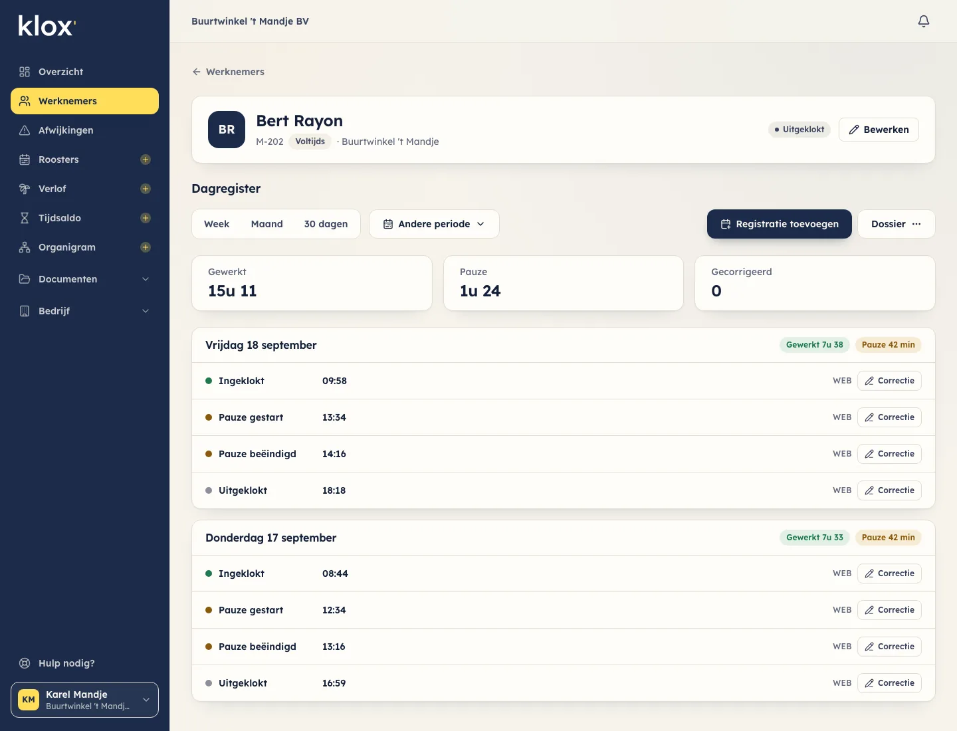Click the Bewerken button
Viewport: 957px width, 731px height.
[879, 130]
